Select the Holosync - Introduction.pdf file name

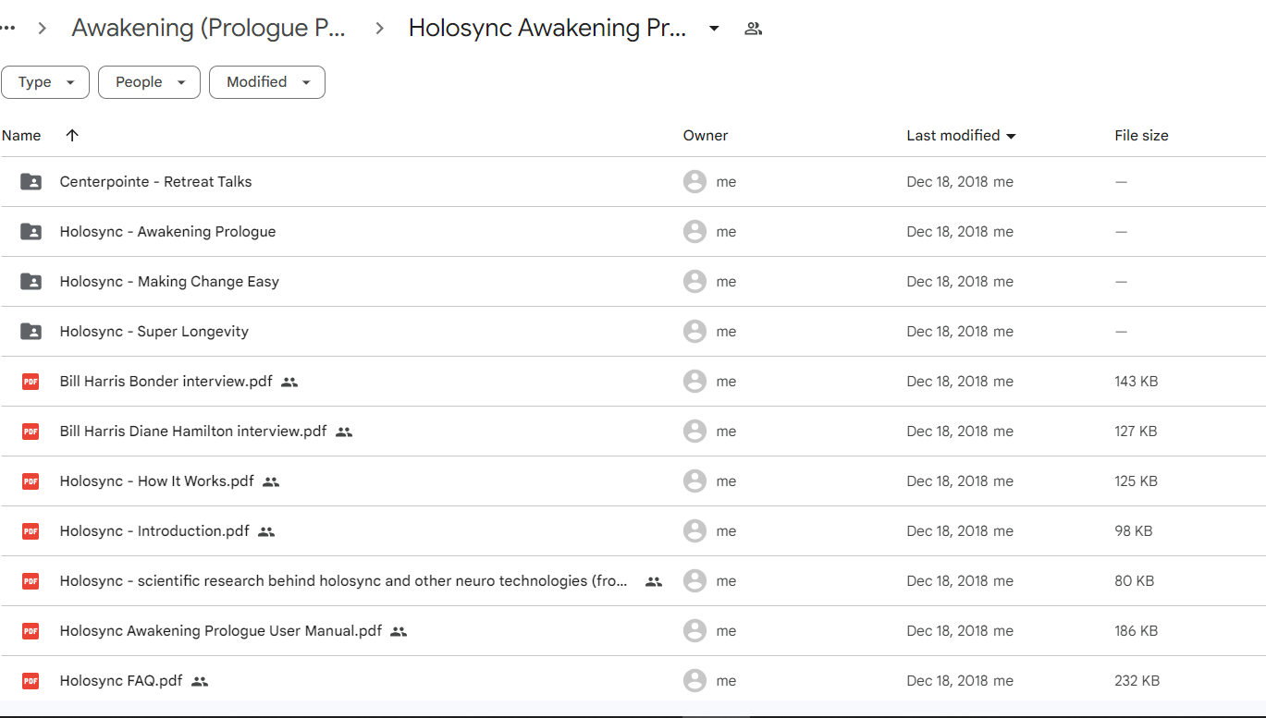154,531
